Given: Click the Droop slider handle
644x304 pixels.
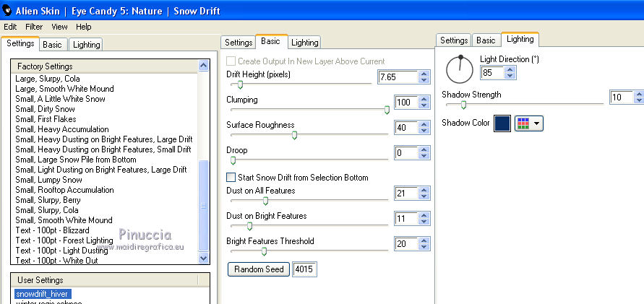Looking at the screenshot, I should [233, 160].
